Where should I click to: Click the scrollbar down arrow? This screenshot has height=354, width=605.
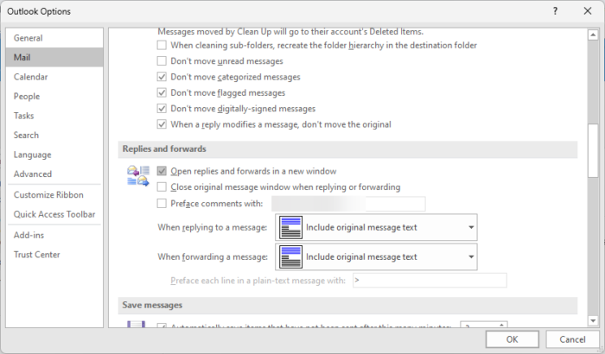point(593,320)
